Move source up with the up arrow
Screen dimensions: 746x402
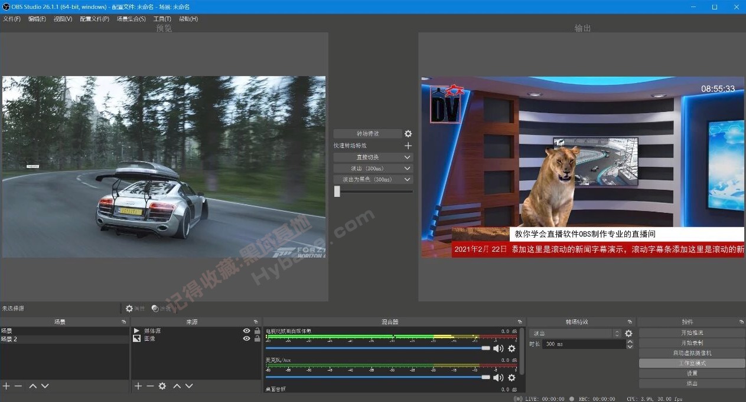[x=176, y=386]
